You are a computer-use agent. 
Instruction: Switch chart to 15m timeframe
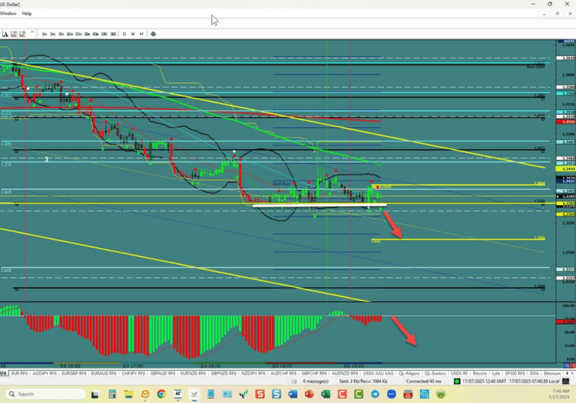coord(78,34)
